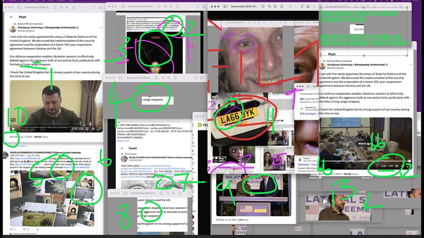
Task: Play the left Zelenskyy video showing 0:16
Action: (x=13, y=129)
